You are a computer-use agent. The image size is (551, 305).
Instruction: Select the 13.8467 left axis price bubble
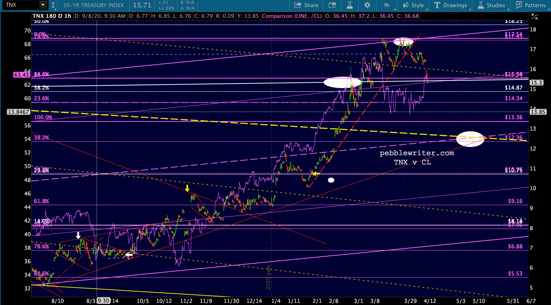click(19, 112)
